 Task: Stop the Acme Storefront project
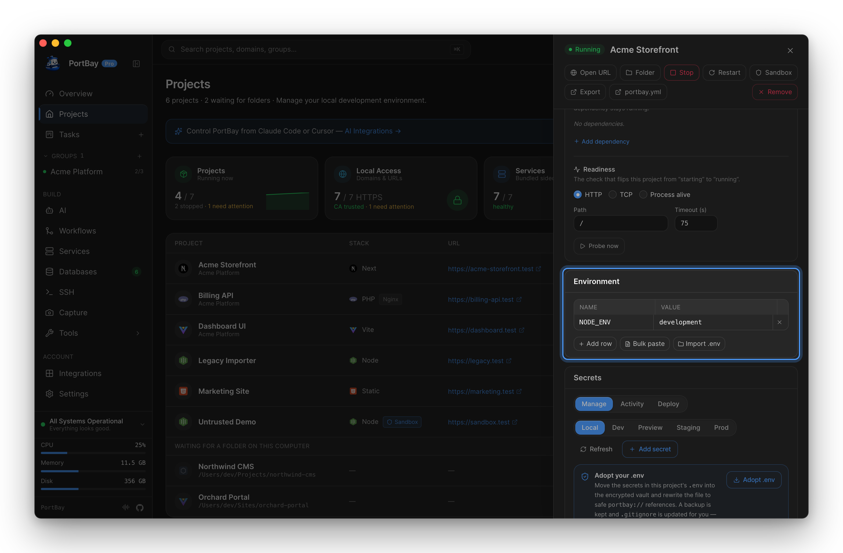(681, 73)
